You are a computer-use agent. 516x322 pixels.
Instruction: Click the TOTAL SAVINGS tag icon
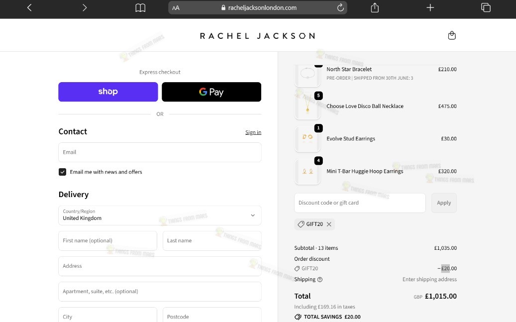[x=298, y=317]
